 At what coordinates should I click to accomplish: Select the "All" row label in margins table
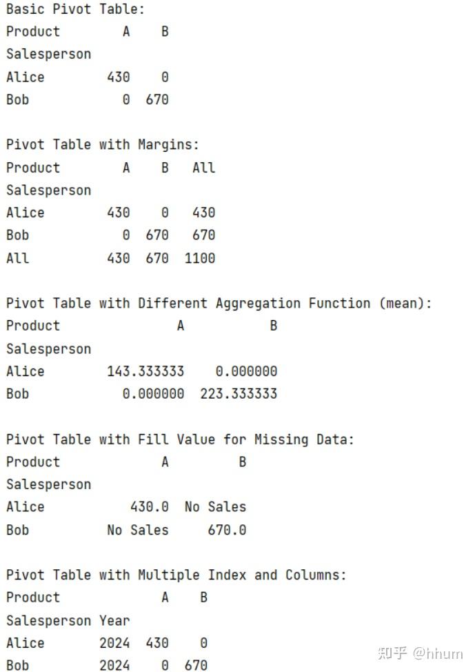(x=18, y=258)
